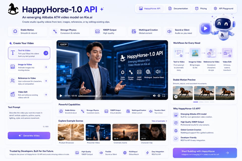This screenshot has width=242, height=161.
Task: Click View all examples link
Action: [x=159, y=121]
